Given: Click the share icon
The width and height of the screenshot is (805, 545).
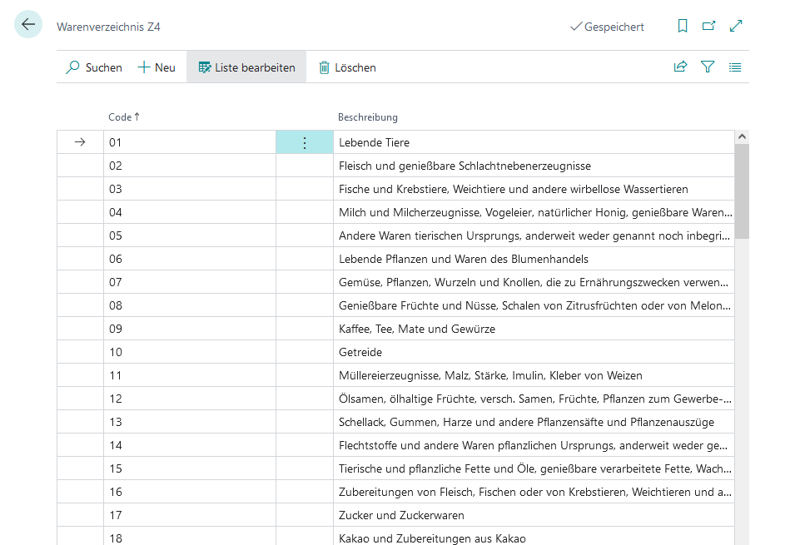Looking at the screenshot, I should (x=680, y=67).
